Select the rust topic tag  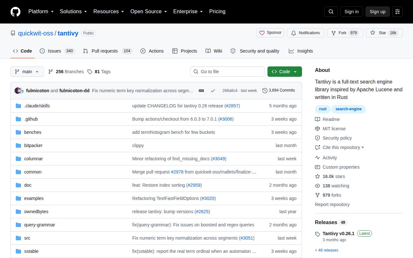point(323,109)
